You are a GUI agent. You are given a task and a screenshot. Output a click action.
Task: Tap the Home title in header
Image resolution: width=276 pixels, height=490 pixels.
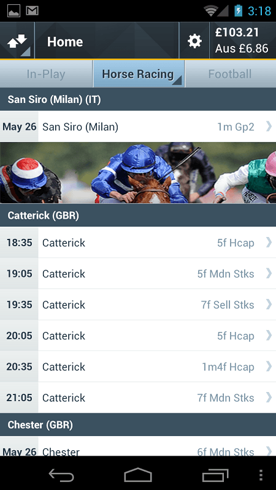coord(65,42)
